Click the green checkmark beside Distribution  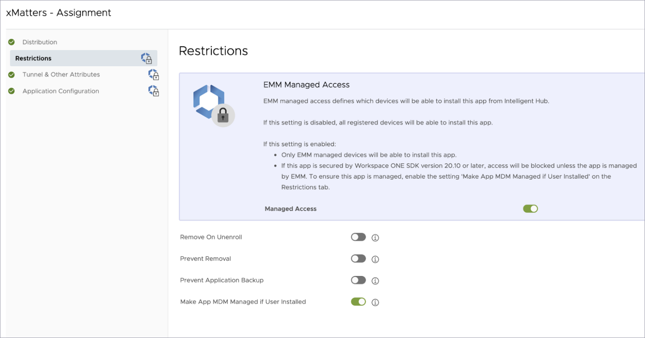click(12, 42)
